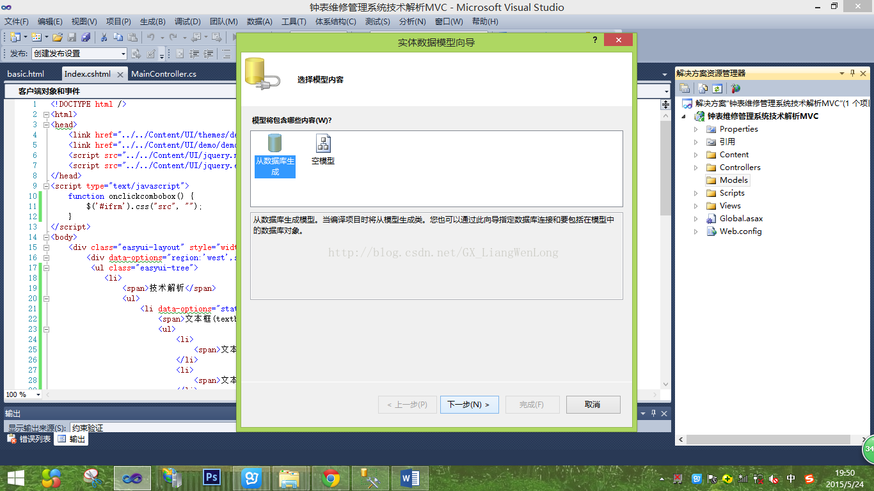Open the 文件(F) menu
This screenshot has height=491, width=874.
(x=17, y=21)
